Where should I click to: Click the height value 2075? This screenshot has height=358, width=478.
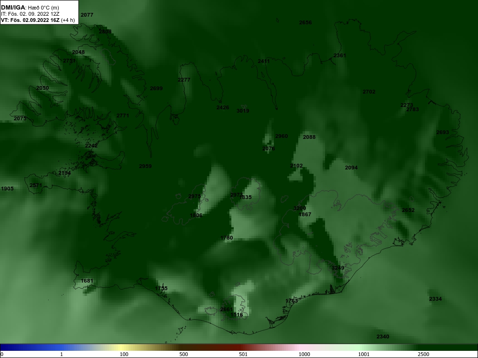click(20, 118)
